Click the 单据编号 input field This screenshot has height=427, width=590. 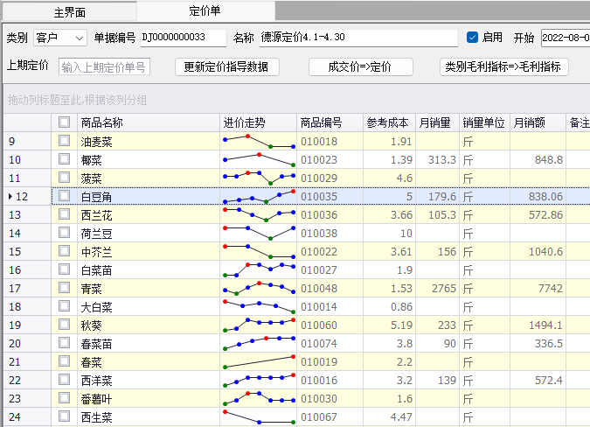click(184, 38)
